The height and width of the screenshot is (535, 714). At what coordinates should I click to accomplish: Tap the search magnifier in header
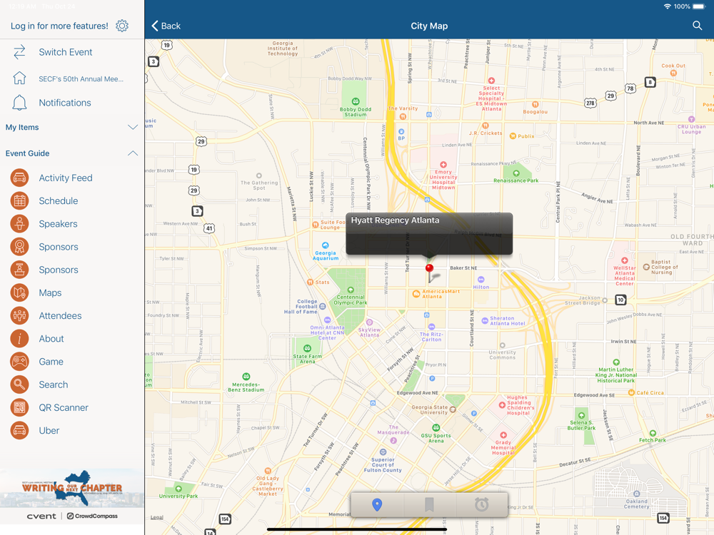pos(697,26)
